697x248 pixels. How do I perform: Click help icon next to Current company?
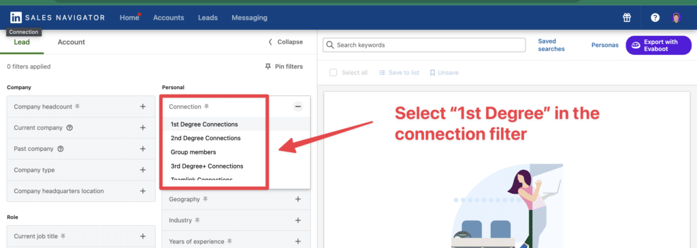tap(69, 128)
